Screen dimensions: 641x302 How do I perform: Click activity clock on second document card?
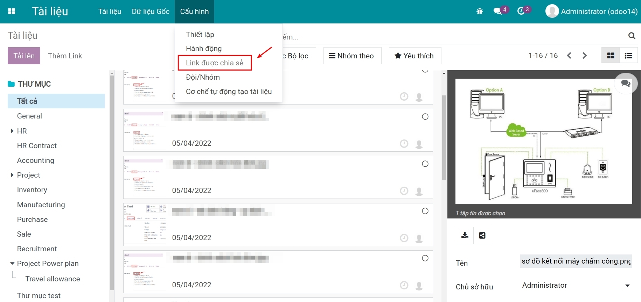click(404, 144)
